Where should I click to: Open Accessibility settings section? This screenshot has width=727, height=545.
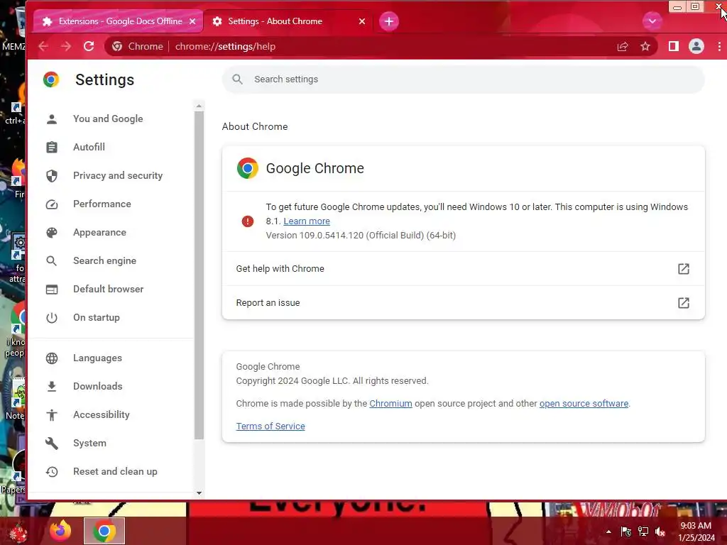pos(102,414)
